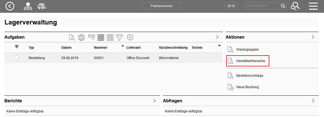Open the hamburger main menu
This screenshot has width=324, height=117.
pos(313,6)
